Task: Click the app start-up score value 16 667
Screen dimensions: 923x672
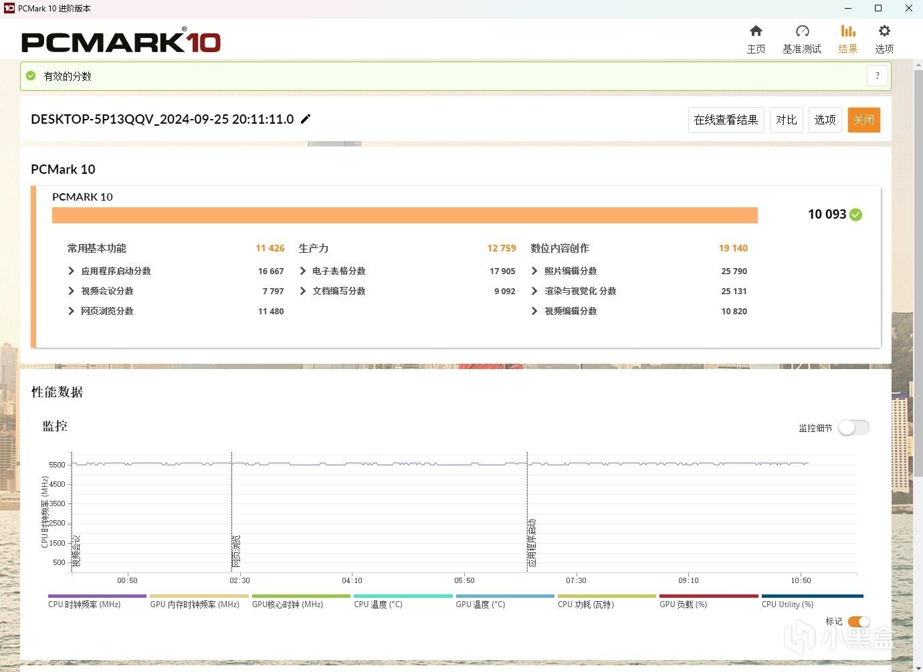Action: pyautogui.click(x=271, y=271)
